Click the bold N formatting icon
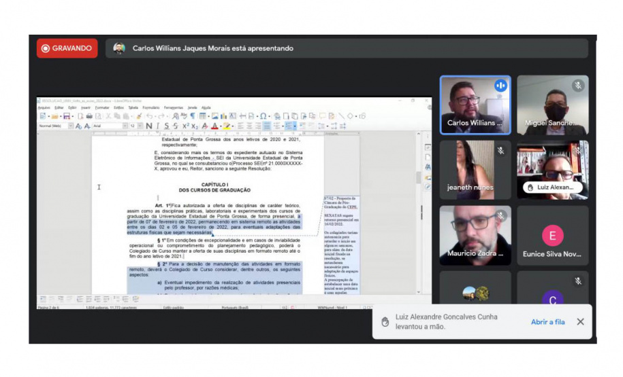The image size is (623, 377). click(x=149, y=126)
